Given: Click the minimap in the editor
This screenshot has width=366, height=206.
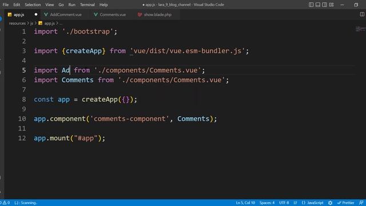Looking at the screenshot, I should point(360,29).
